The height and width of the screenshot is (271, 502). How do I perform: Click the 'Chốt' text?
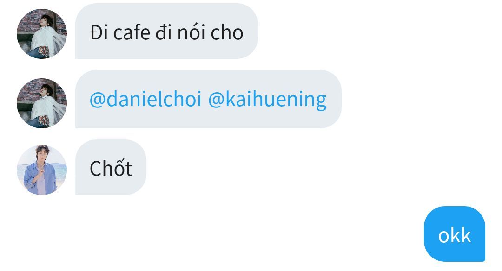point(111,168)
